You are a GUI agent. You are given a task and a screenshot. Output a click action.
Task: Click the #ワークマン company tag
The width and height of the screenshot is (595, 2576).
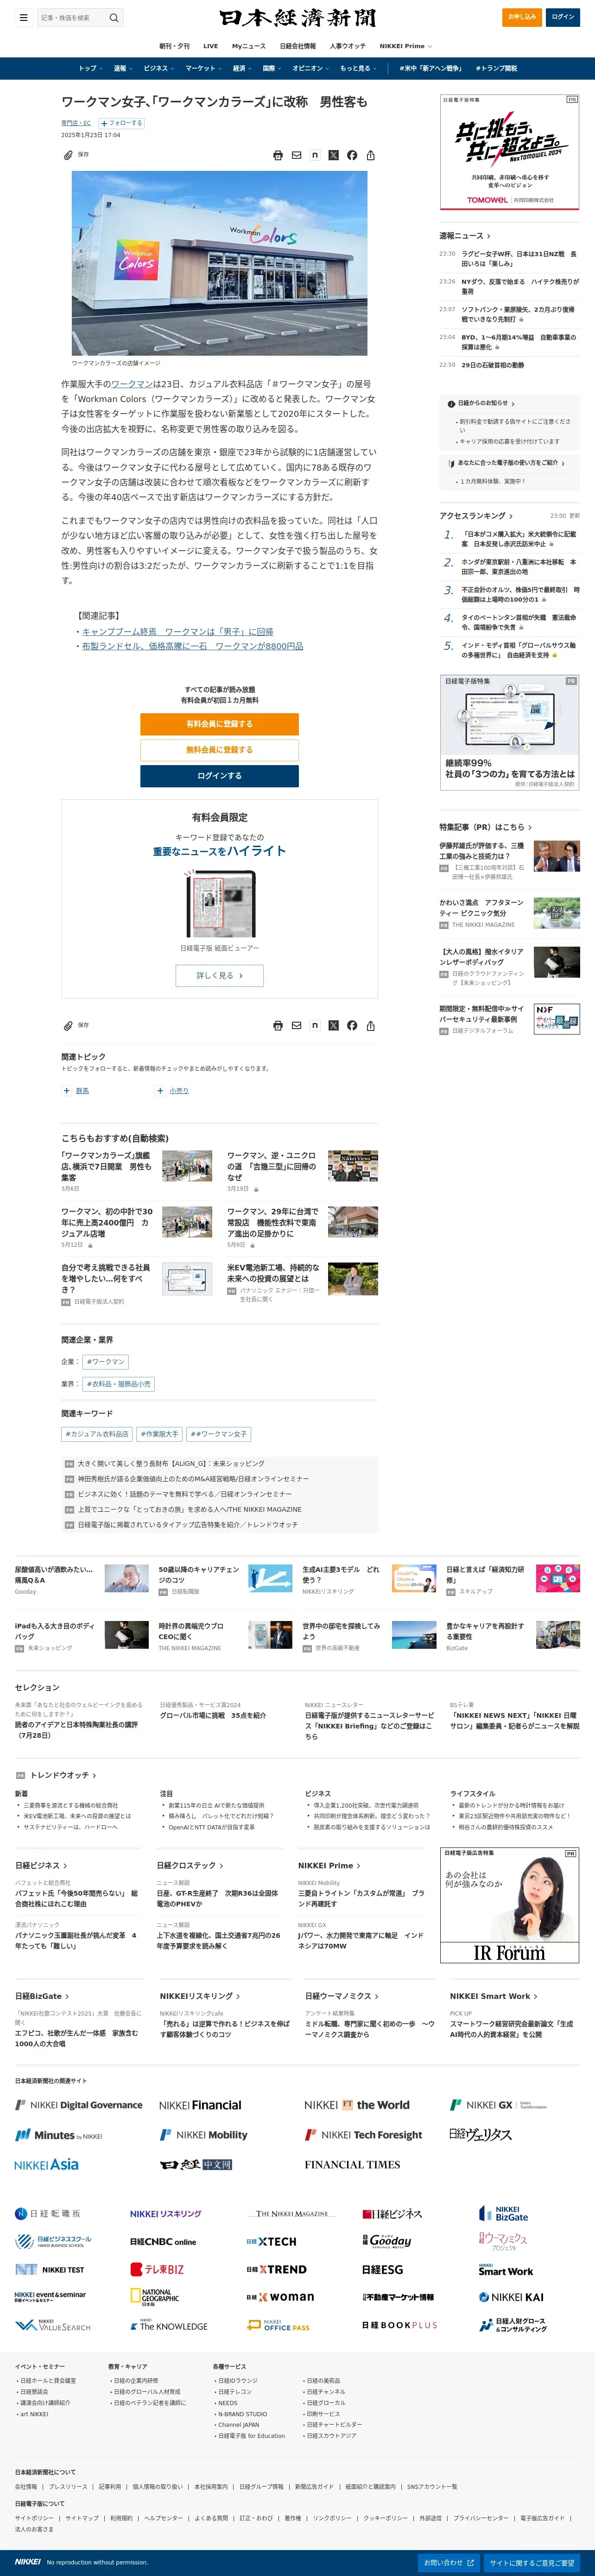coord(105,1361)
